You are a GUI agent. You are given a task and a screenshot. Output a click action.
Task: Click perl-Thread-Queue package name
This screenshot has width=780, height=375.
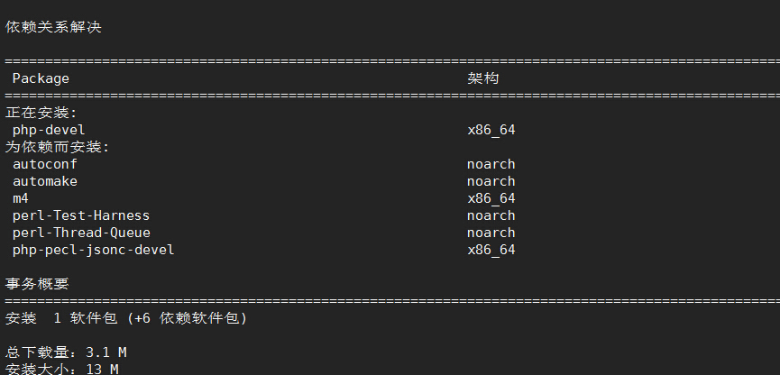coord(81,233)
